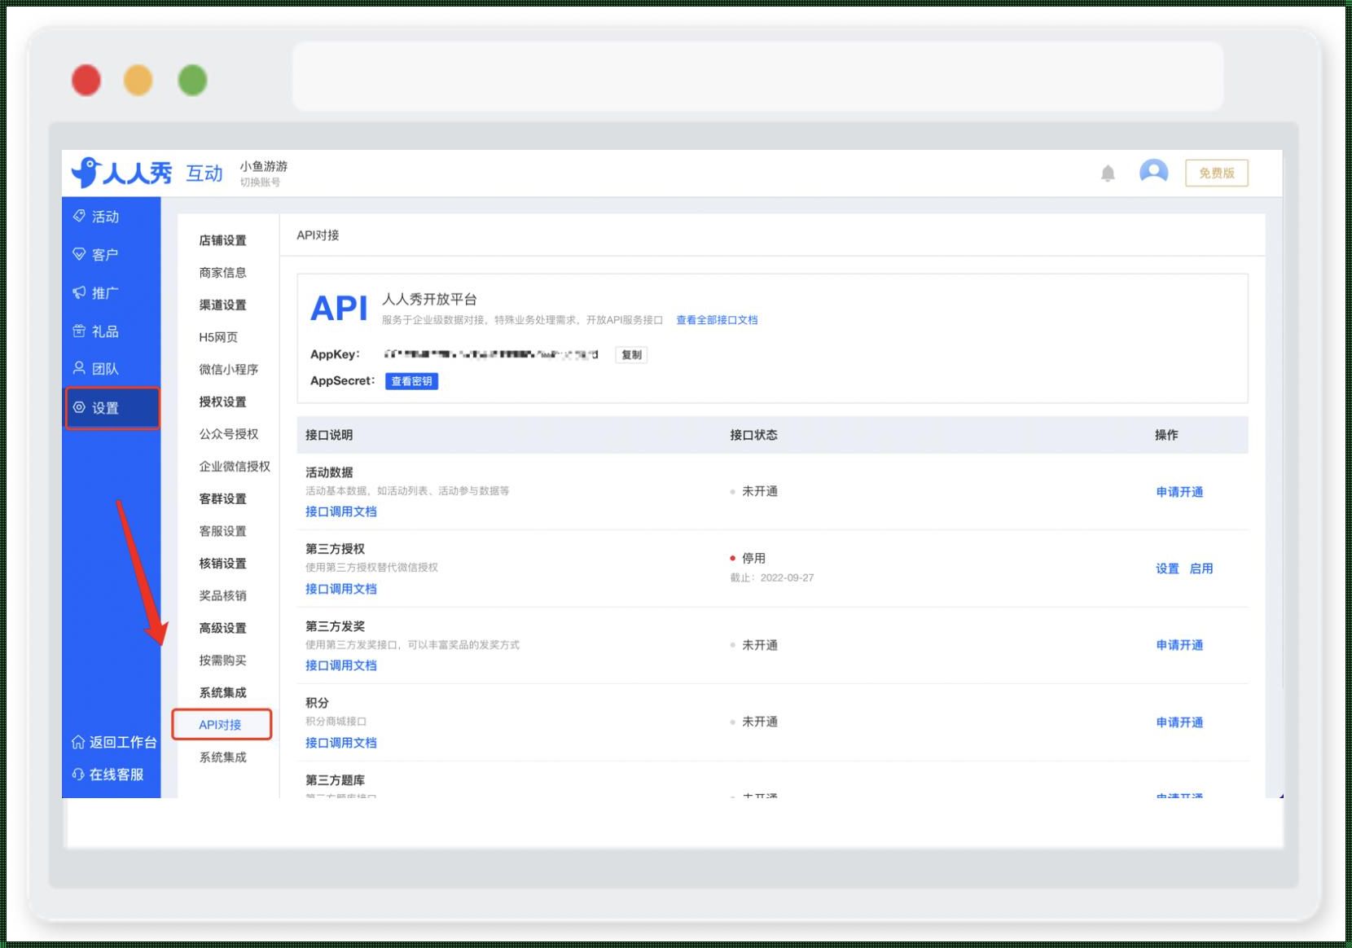Select 按需购买 in settings menu
This screenshot has width=1352, height=948.
(x=222, y=661)
